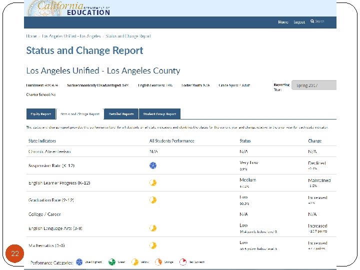This screenshot has height=270, width=360.
Task: Click the Suspension Rate (K-12) indicator
Action: [51, 165]
